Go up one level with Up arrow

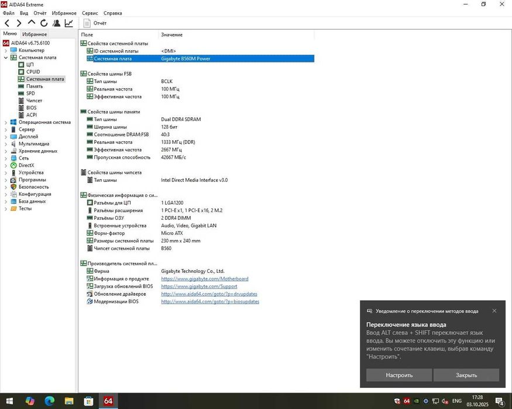[x=32, y=23]
